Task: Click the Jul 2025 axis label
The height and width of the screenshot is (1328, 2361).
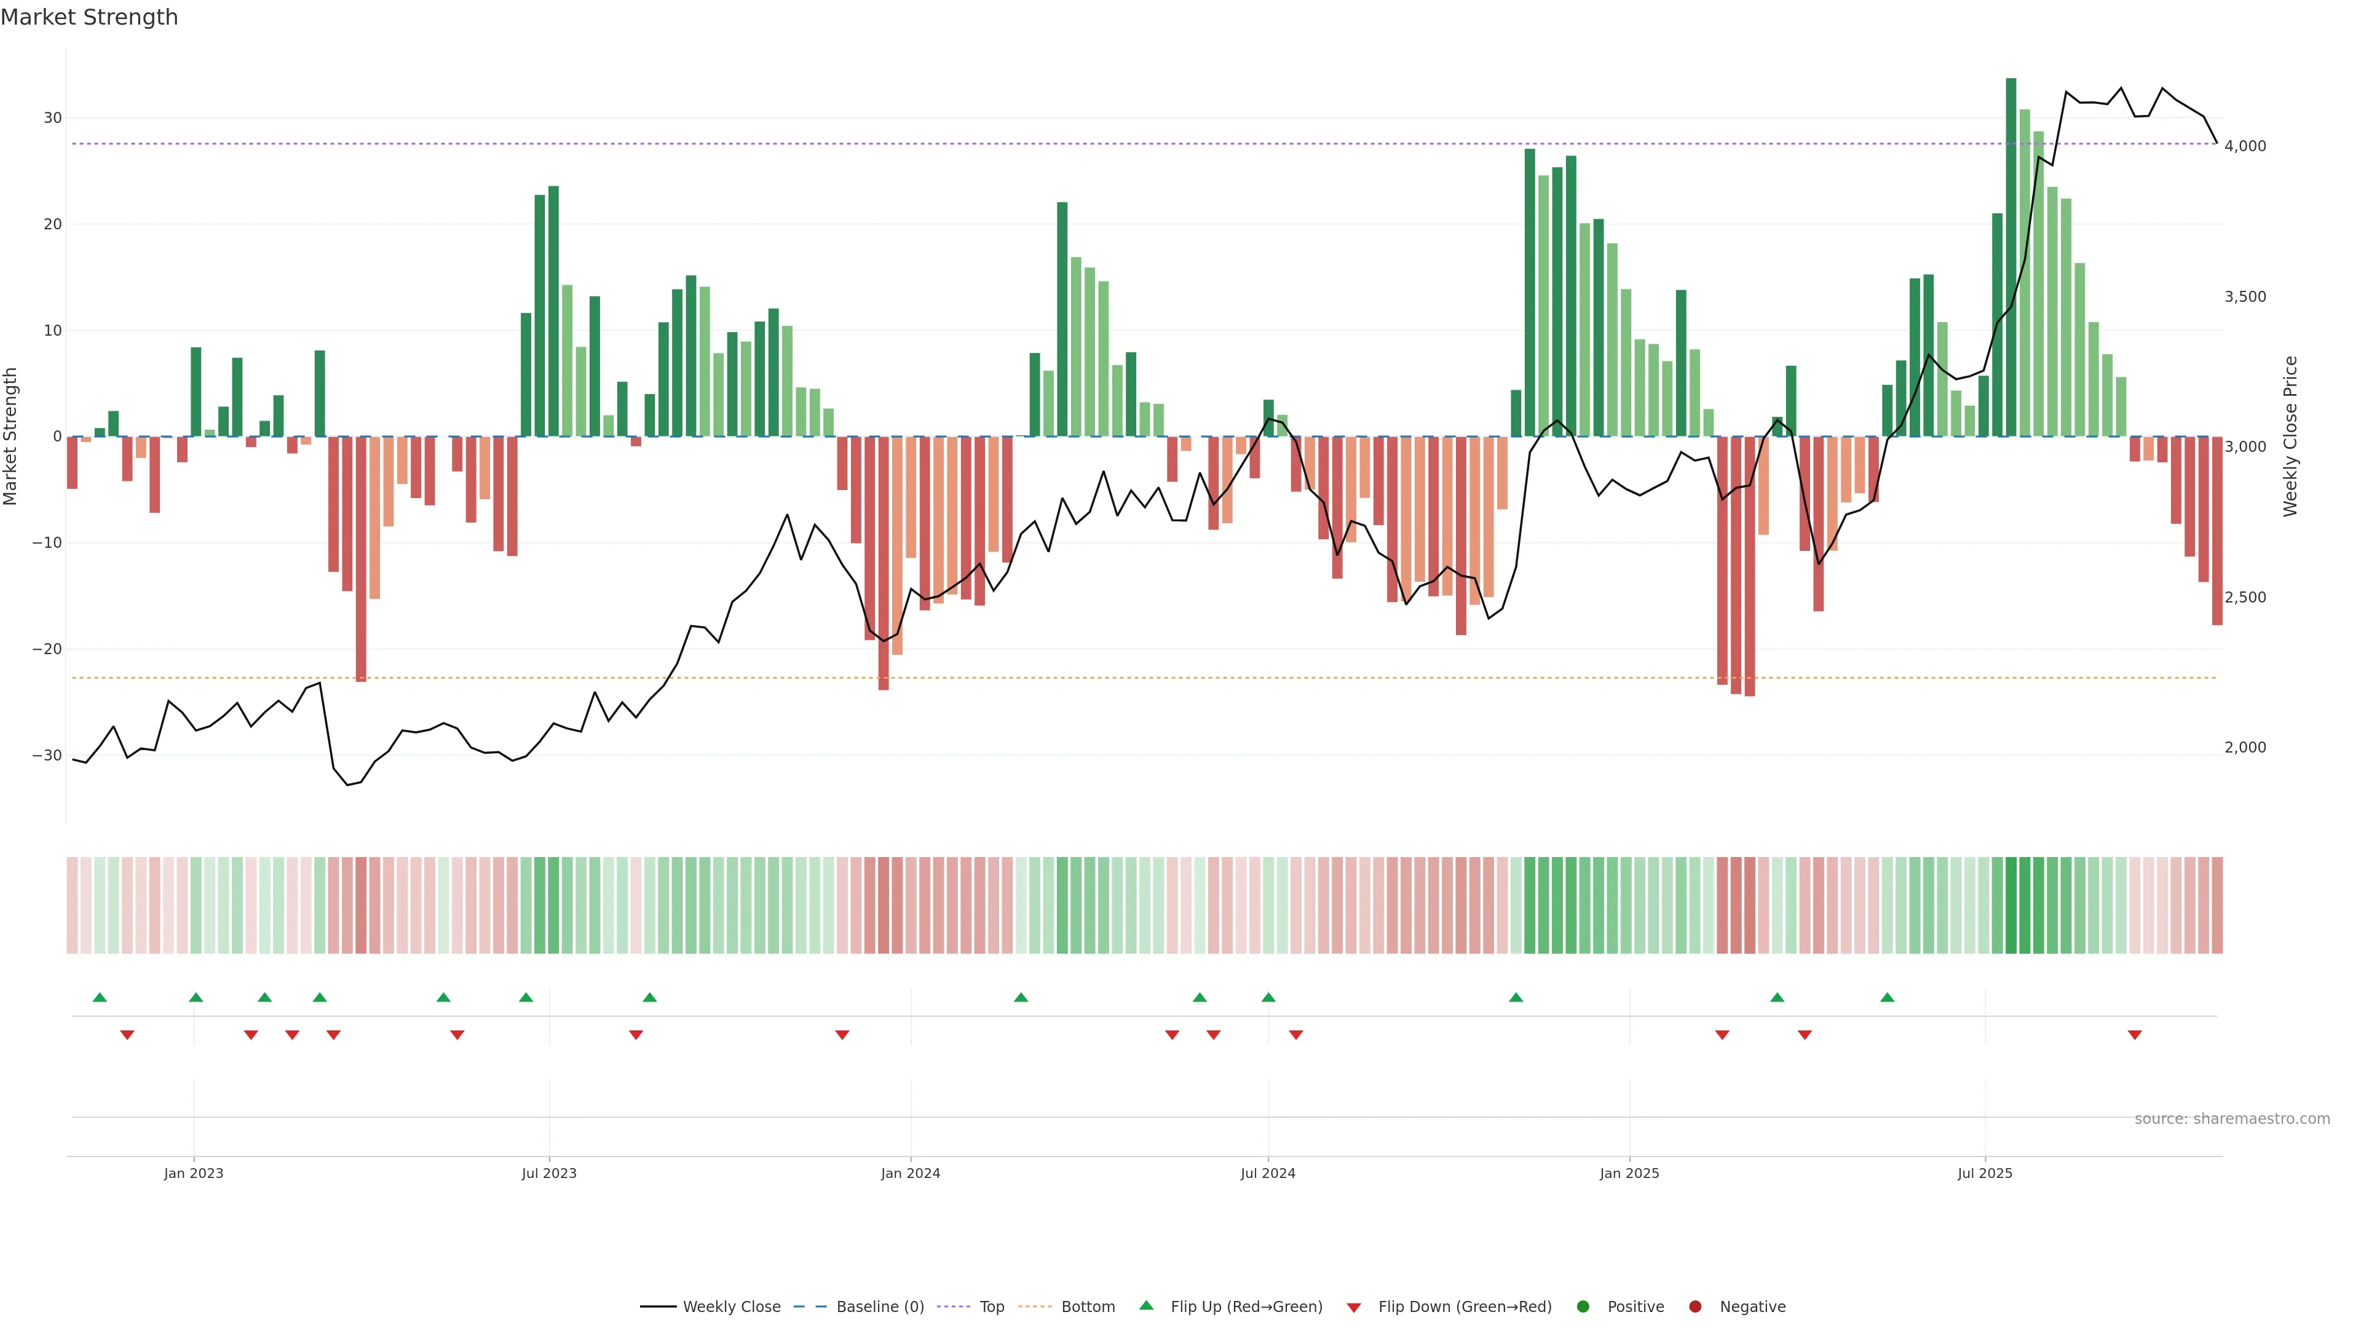Action: [1984, 1173]
